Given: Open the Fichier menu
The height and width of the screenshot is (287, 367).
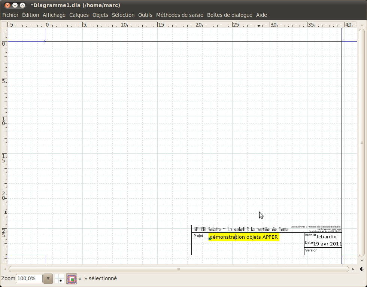Looking at the screenshot, I should (x=10, y=15).
